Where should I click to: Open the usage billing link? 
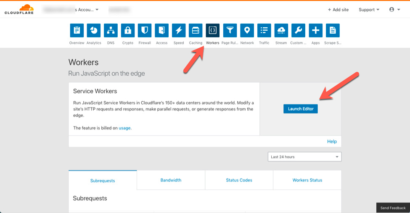pos(125,128)
